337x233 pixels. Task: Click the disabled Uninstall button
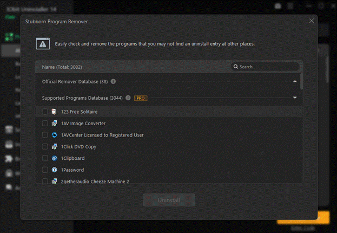pyautogui.click(x=169, y=200)
